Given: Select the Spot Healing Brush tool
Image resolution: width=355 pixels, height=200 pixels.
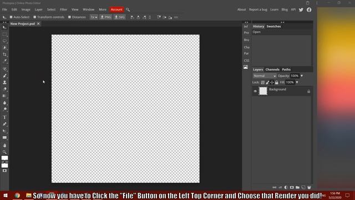Looking at the screenshot, I should click(4, 69).
